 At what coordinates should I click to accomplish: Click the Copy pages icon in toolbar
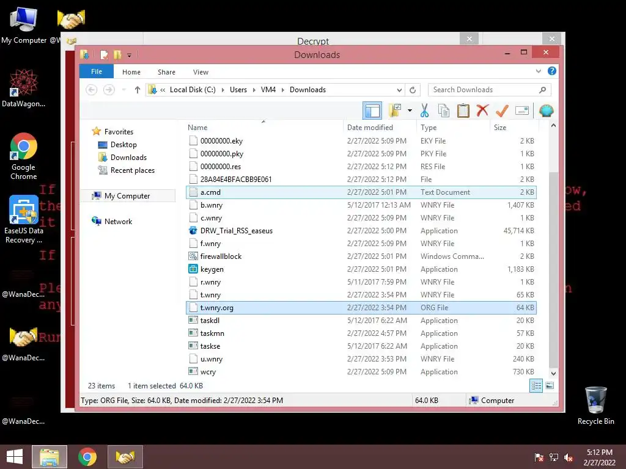tap(444, 111)
